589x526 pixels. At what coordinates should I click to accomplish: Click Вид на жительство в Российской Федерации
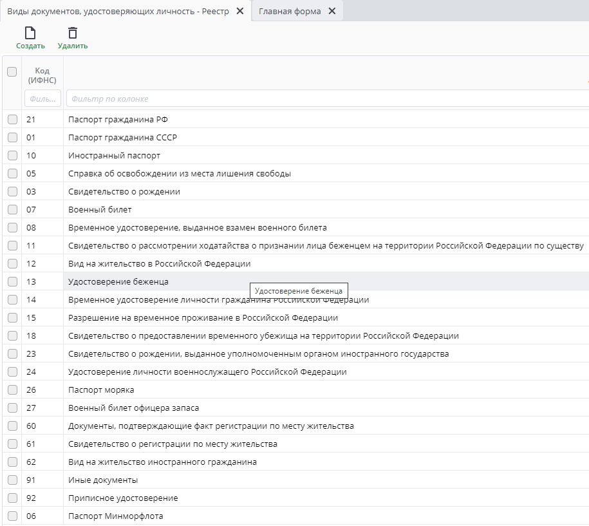(x=159, y=264)
